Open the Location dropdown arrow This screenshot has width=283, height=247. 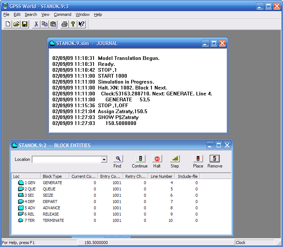(104, 159)
